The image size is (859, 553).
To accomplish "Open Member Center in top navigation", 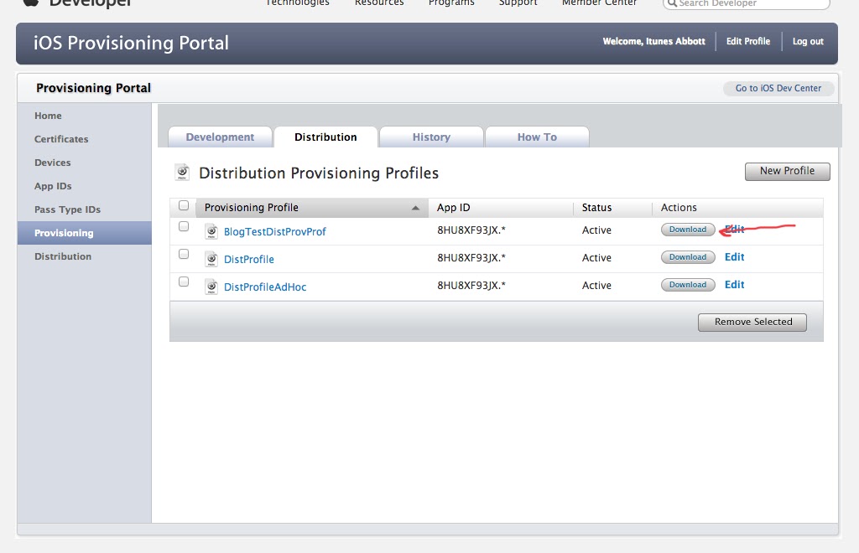I will pyautogui.click(x=599, y=3).
